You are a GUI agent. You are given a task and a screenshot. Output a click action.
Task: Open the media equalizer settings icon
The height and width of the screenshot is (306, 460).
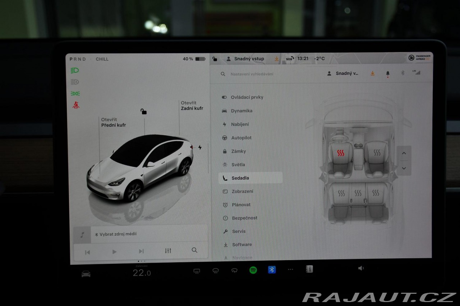tap(168, 251)
